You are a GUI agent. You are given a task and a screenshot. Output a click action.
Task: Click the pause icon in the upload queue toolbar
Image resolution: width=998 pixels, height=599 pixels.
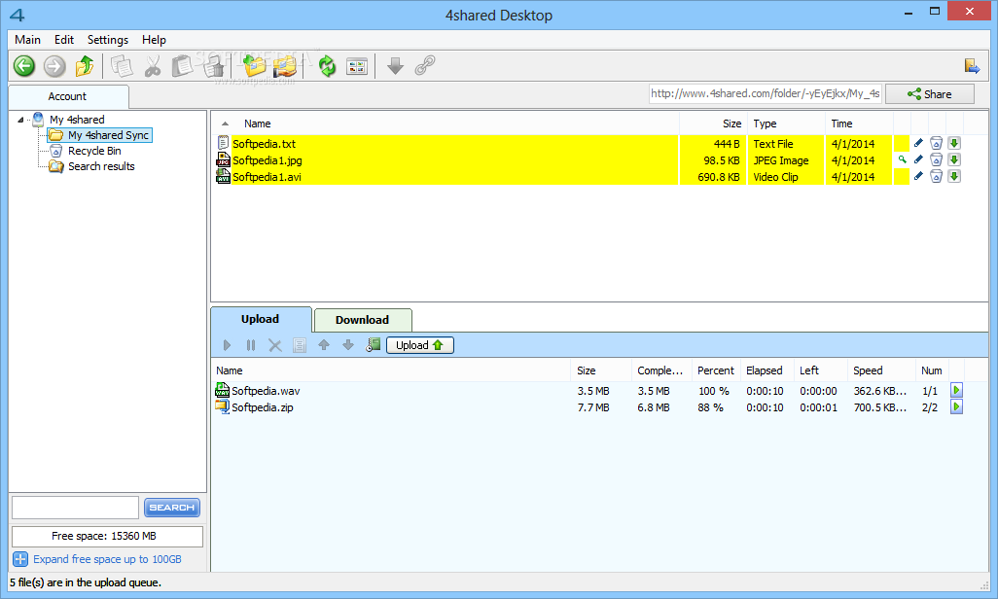click(x=251, y=345)
